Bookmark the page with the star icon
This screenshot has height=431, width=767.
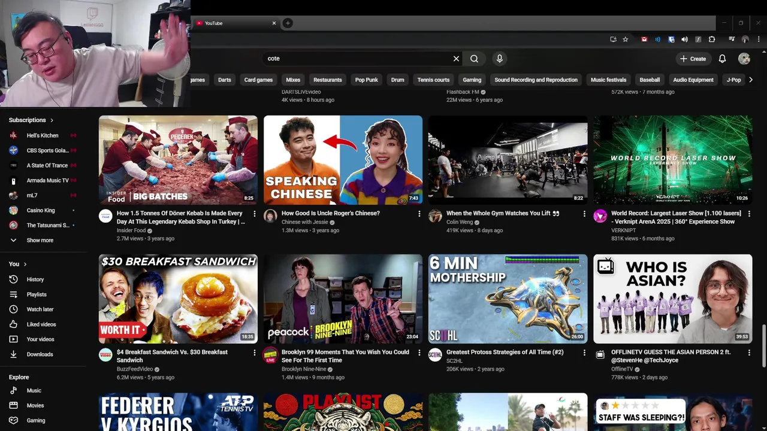(625, 40)
